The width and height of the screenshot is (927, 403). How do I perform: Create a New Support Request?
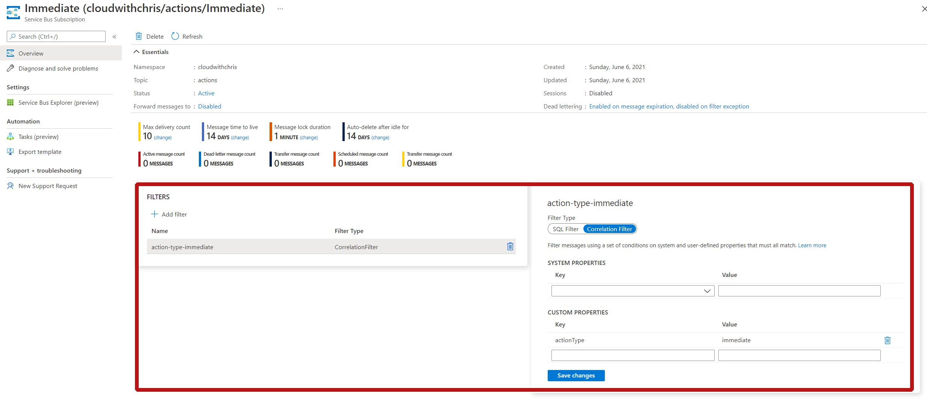point(48,186)
